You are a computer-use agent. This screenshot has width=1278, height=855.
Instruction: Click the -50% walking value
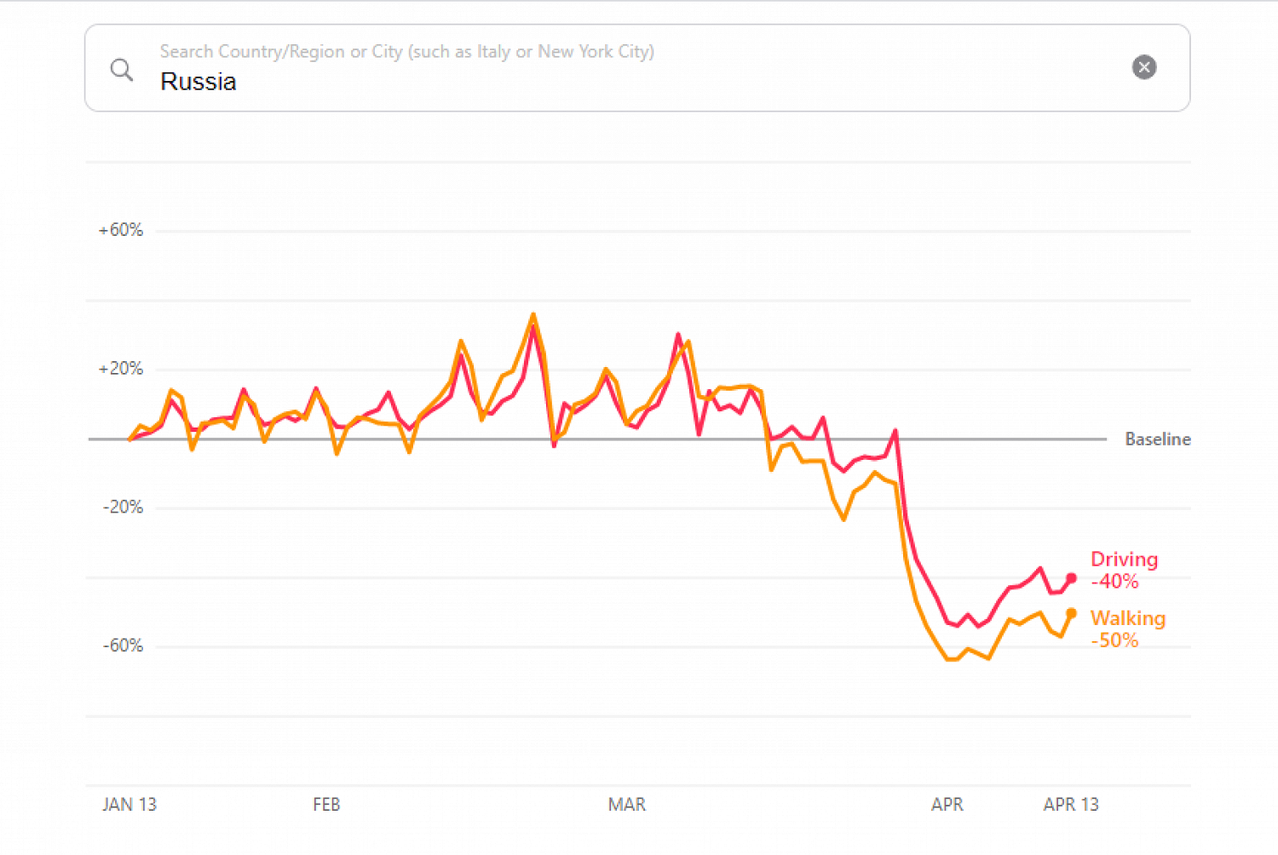(1114, 640)
